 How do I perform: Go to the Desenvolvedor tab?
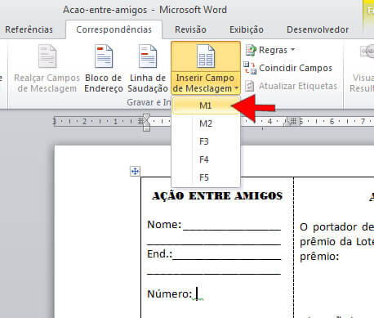point(318,29)
